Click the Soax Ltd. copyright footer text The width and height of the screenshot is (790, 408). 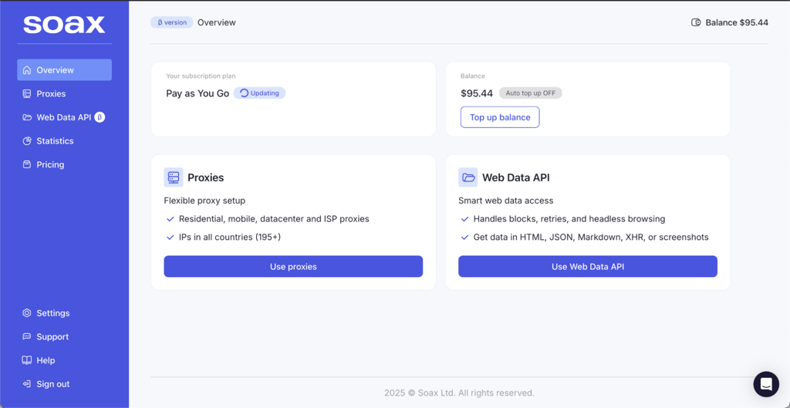(x=460, y=393)
